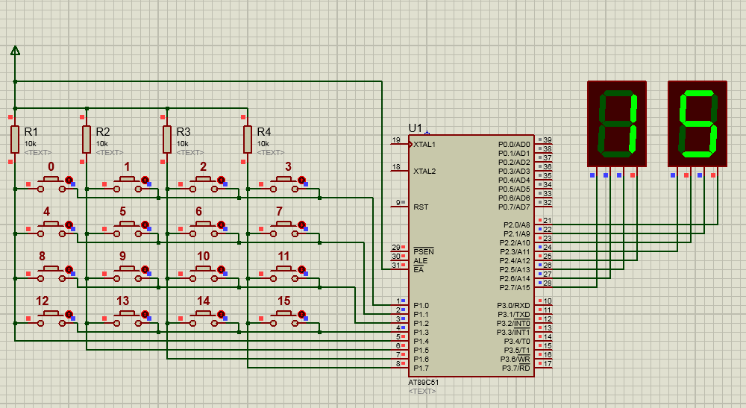Viewport: 746px width, 408px height.
Task: Select the left seven-segment display
Action: click(617, 124)
